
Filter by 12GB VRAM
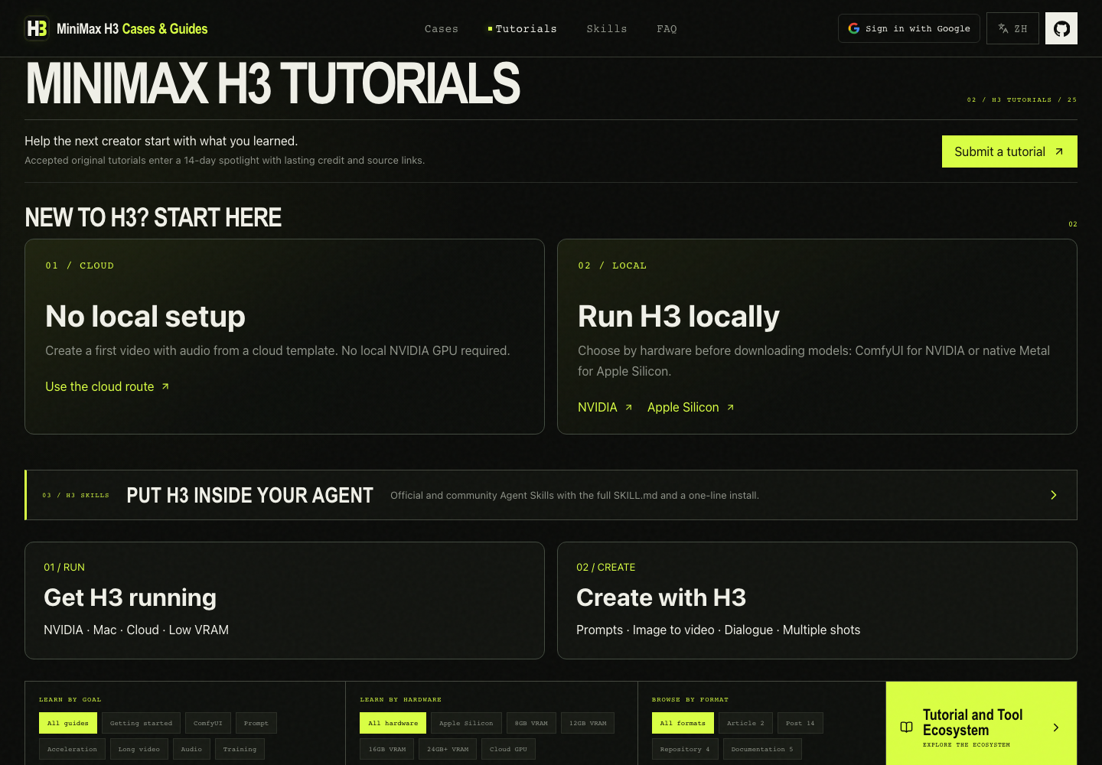point(588,723)
